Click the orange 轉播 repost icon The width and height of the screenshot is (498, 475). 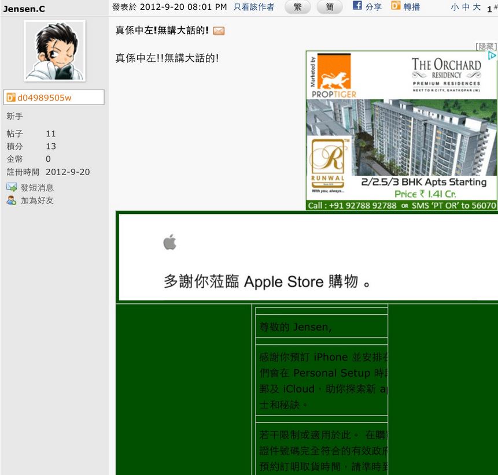coord(396,6)
